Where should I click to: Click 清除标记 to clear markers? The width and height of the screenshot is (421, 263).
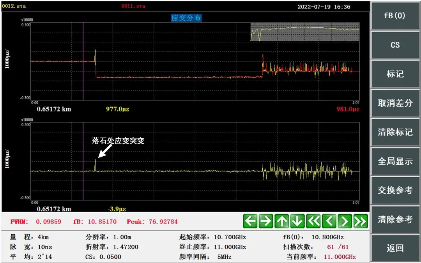click(x=395, y=132)
